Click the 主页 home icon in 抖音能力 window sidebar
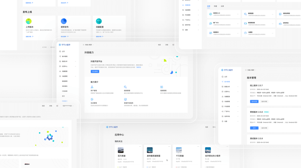The width and height of the screenshot is (301, 168). pyautogui.click(x=60, y=51)
